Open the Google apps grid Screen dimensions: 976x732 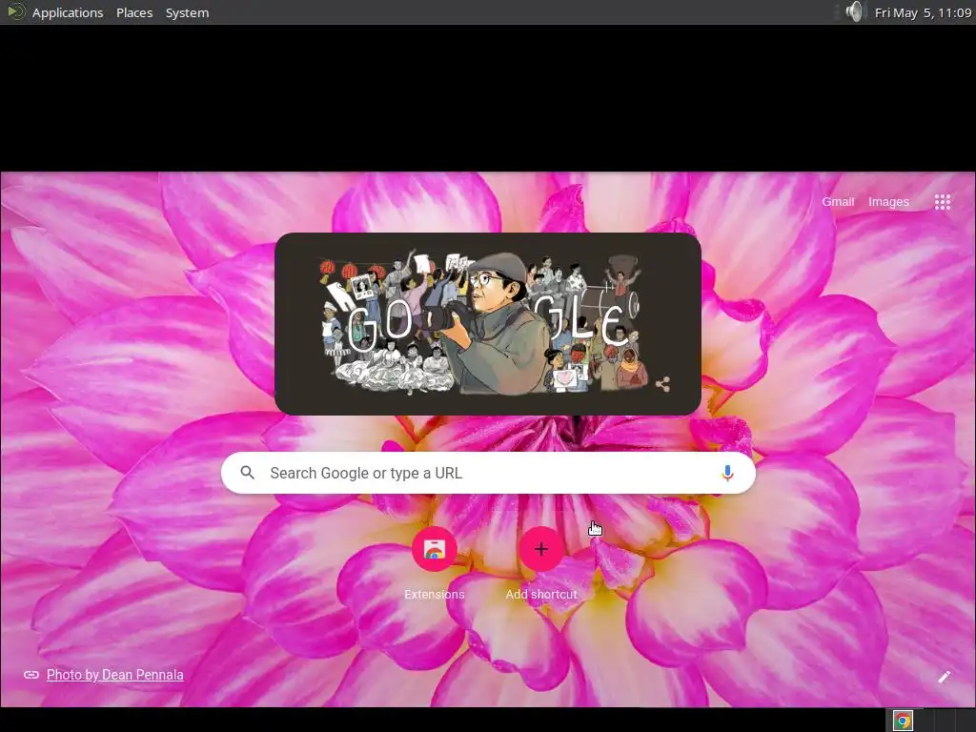[942, 202]
